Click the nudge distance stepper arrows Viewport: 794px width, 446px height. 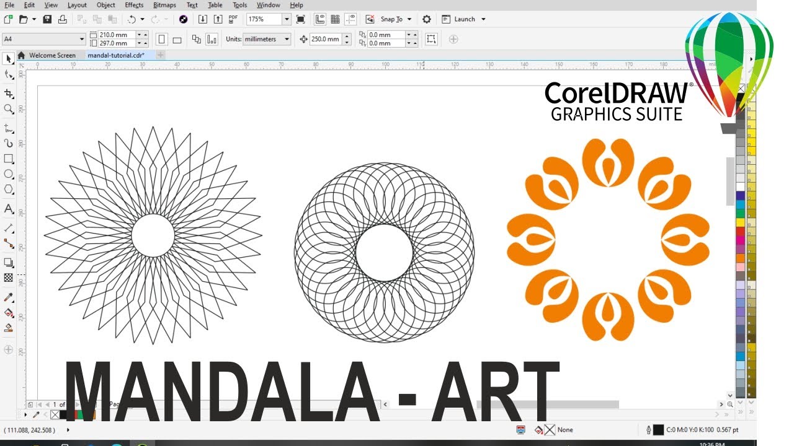tap(346, 39)
